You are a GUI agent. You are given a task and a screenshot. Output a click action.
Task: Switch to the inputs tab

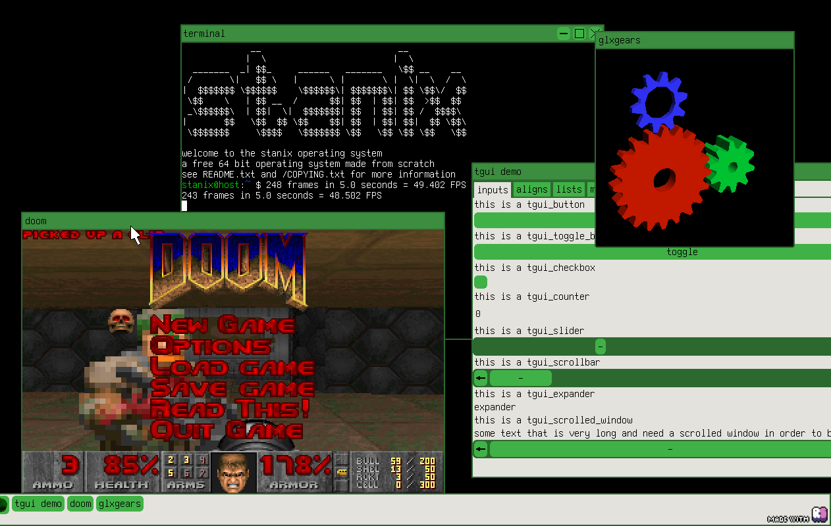[x=493, y=190]
